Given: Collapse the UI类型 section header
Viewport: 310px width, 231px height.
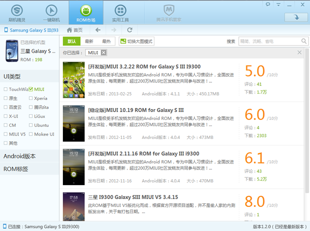Looking at the screenshot, I should pyautogui.click(x=30, y=76).
